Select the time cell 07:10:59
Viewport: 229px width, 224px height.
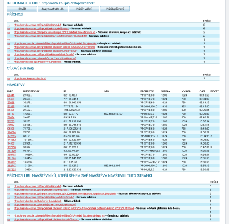pos(205,95)
